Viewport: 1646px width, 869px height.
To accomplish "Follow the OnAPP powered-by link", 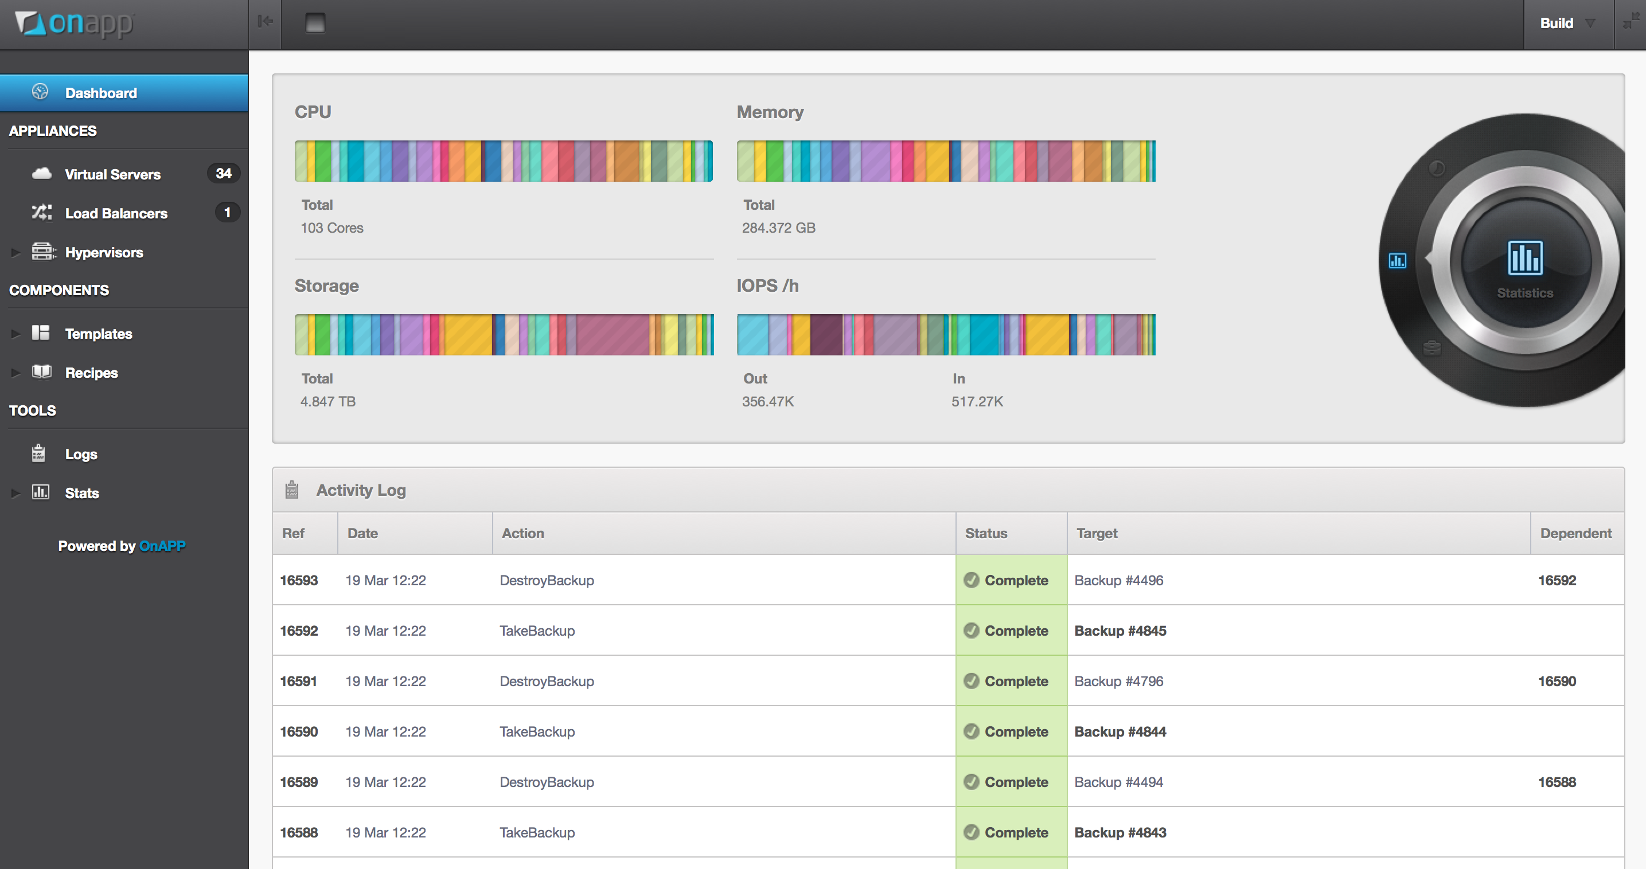I will point(162,546).
